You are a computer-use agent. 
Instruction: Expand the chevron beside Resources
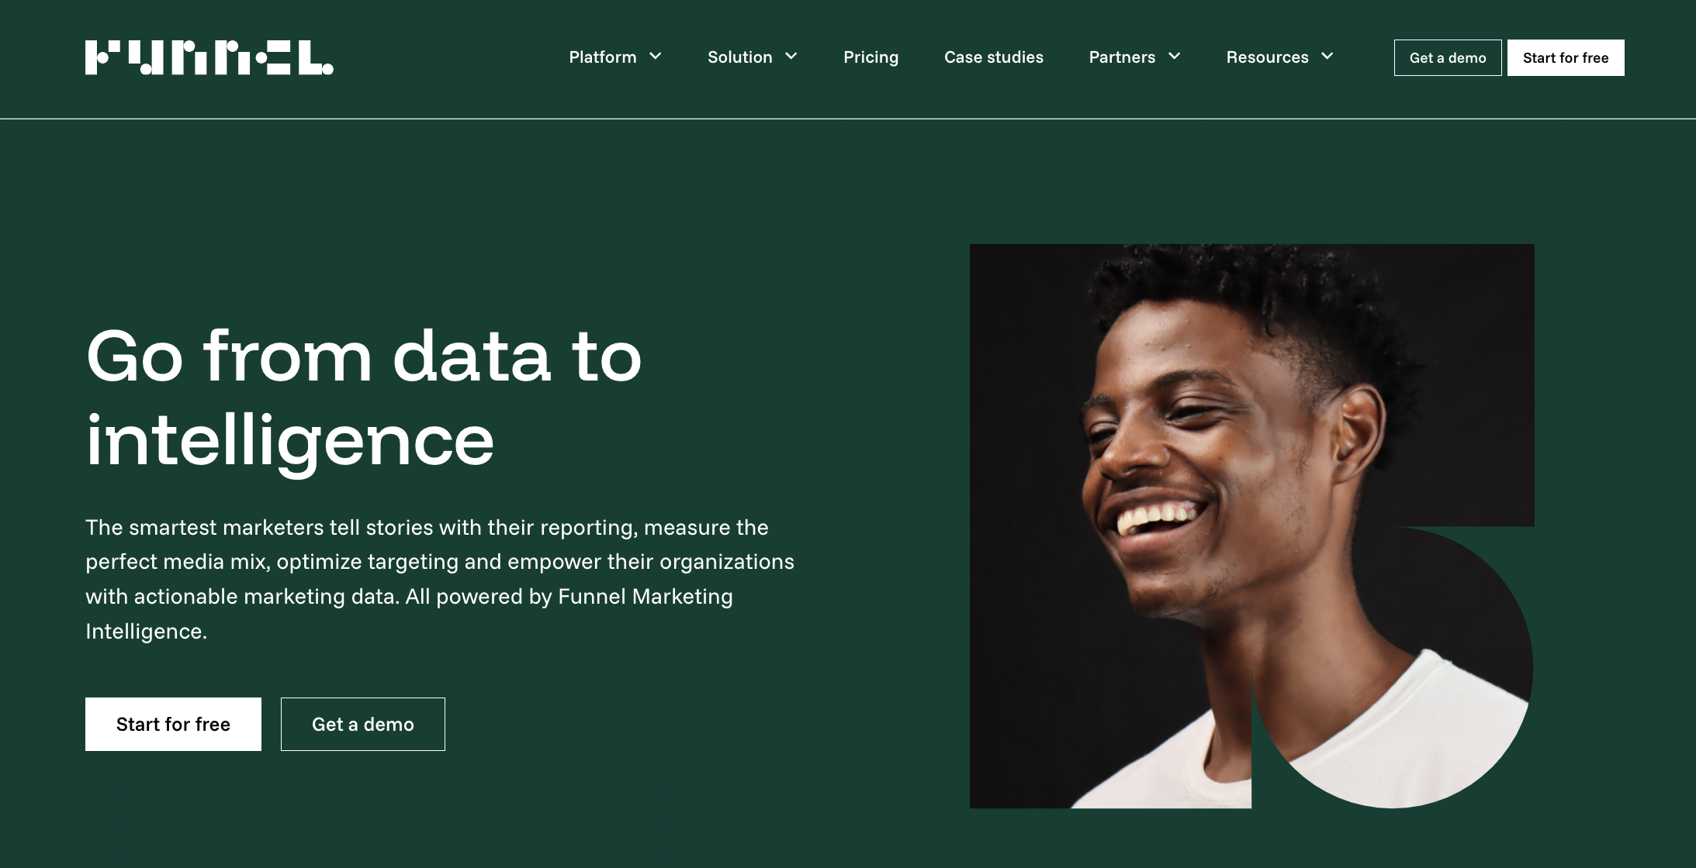coord(1327,57)
